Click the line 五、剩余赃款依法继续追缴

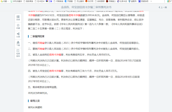click(x=43, y=87)
